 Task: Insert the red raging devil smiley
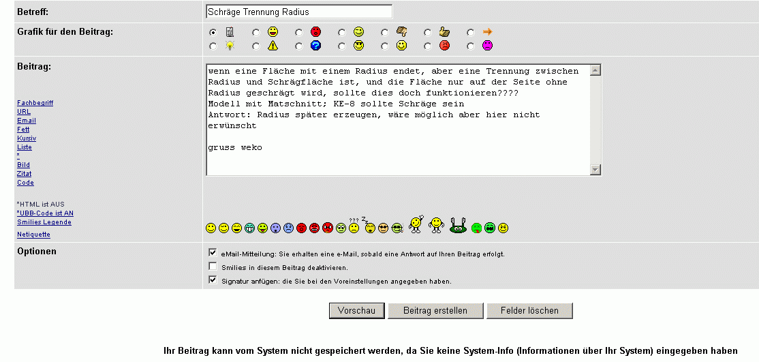coord(328,228)
